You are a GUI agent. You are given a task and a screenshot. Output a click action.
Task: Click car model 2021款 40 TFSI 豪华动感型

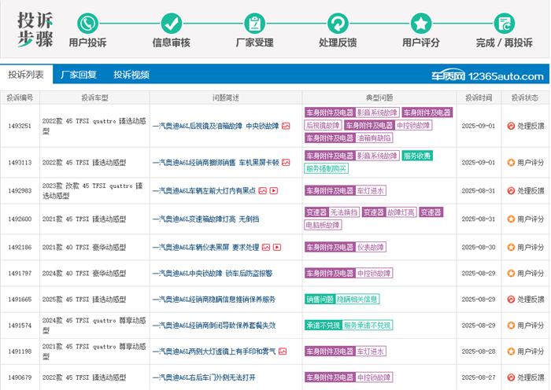(84, 247)
